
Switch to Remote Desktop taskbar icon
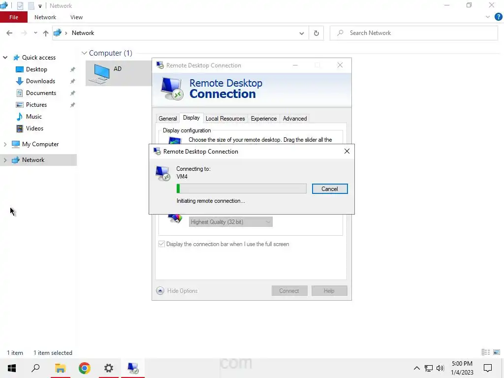133,368
